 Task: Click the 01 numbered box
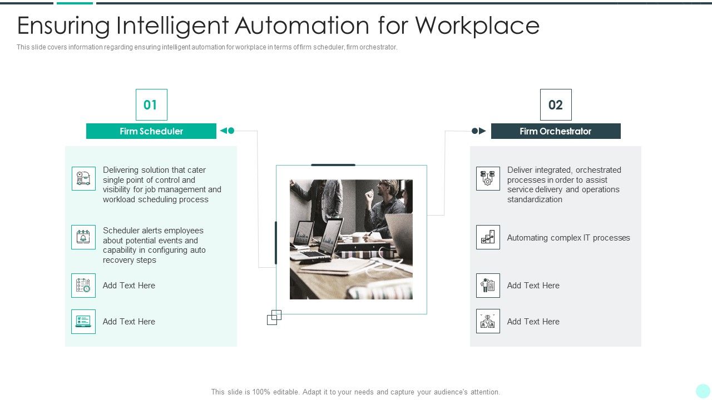point(151,104)
